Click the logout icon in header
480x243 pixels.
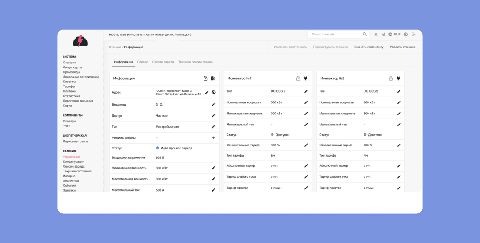414,35
